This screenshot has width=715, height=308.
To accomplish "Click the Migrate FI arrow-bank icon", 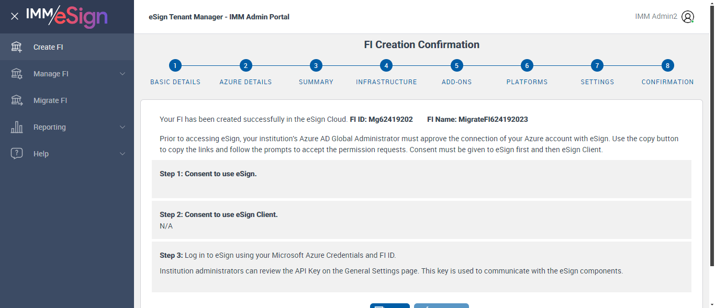I will [x=17, y=100].
